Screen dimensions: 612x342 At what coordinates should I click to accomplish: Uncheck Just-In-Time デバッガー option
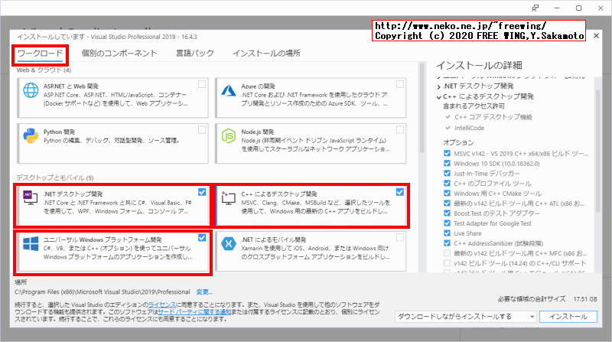[447, 174]
